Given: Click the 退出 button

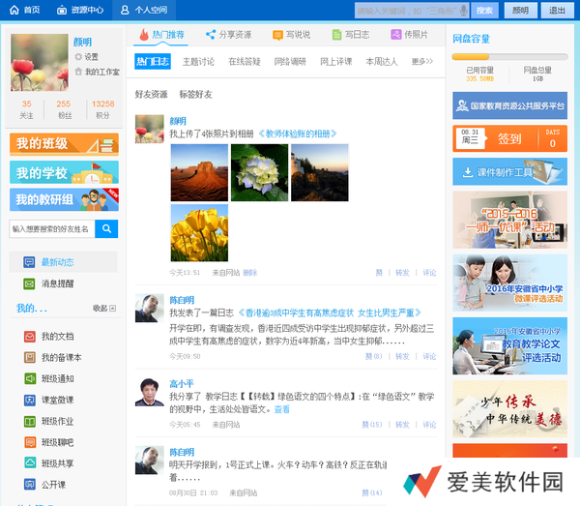Looking at the screenshot, I should click(x=557, y=11).
